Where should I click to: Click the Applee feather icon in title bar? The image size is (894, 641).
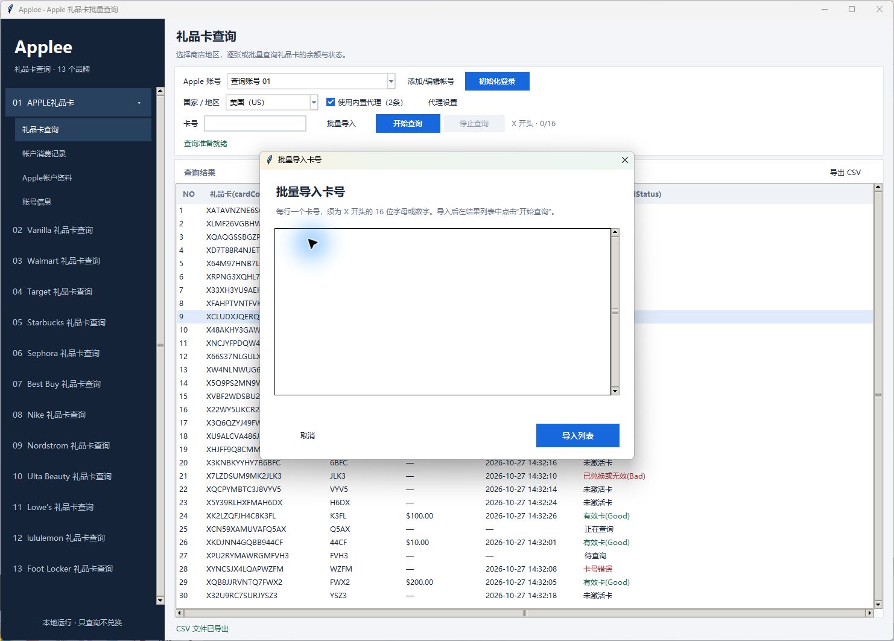pos(10,9)
